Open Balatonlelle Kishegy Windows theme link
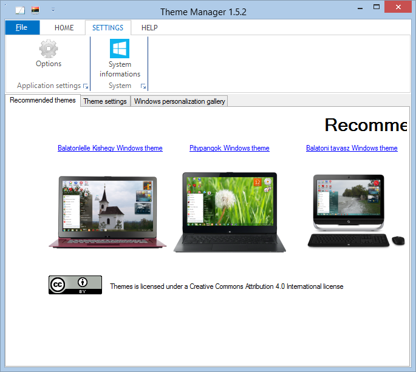The width and height of the screenshot is (416, 372). pos(110,148)
